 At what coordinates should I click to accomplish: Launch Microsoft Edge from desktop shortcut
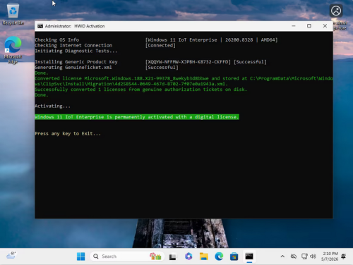click(13, 50)
